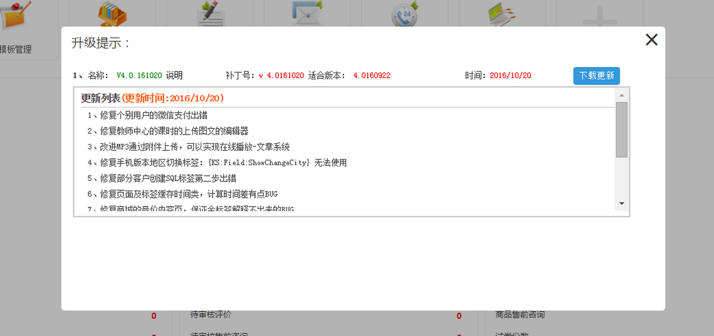
Task: Click the 更新列表 header title
Action: click(100, 98)
